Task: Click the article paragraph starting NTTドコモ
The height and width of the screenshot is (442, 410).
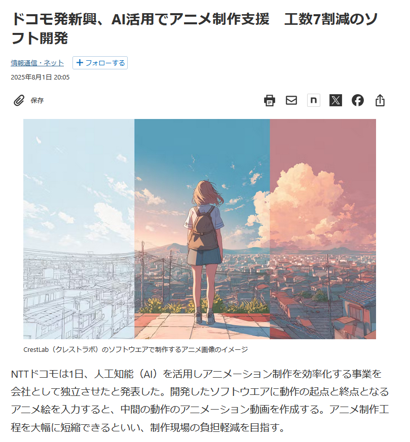Action: click(x=200, y=400)
